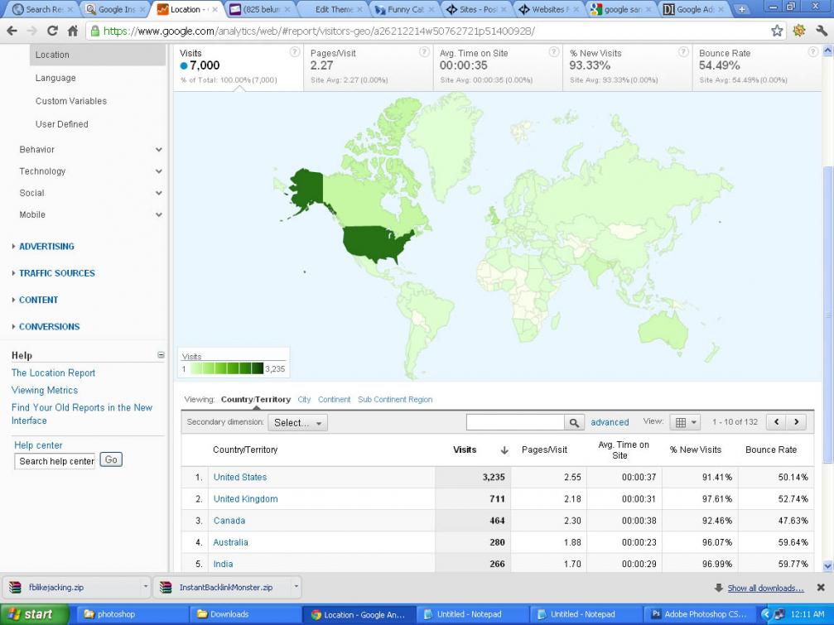Click the Visits color scale legend gradient

pos(227,368)
